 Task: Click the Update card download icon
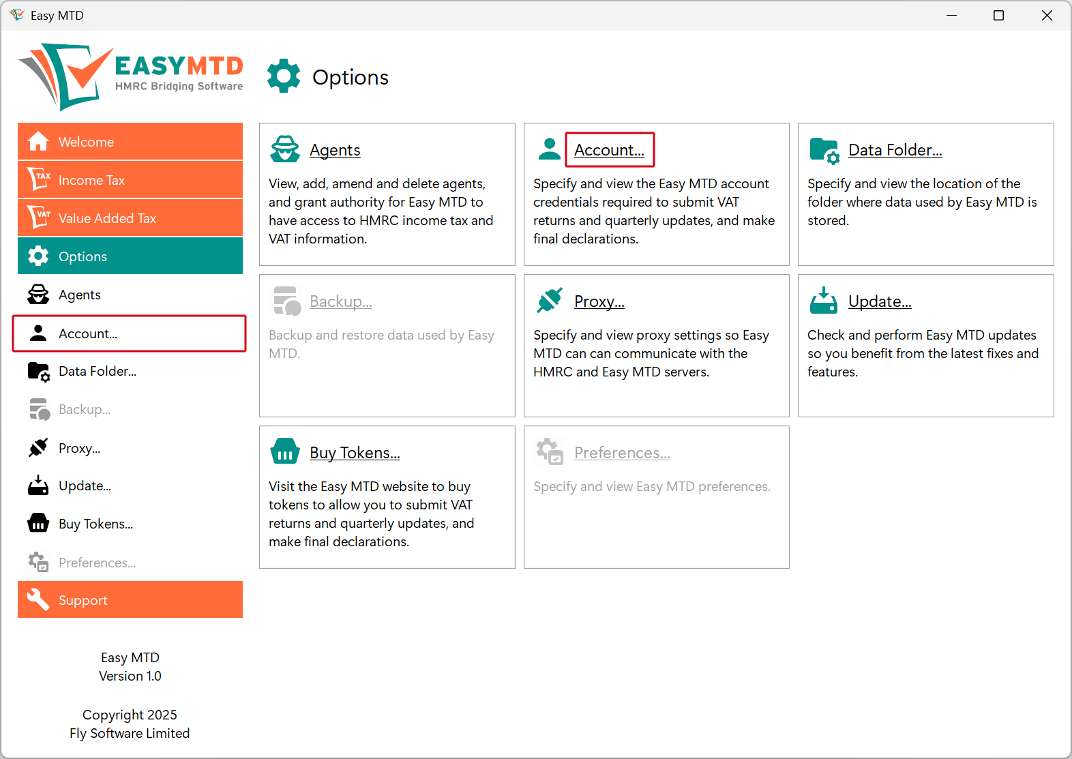pos(824,300)
